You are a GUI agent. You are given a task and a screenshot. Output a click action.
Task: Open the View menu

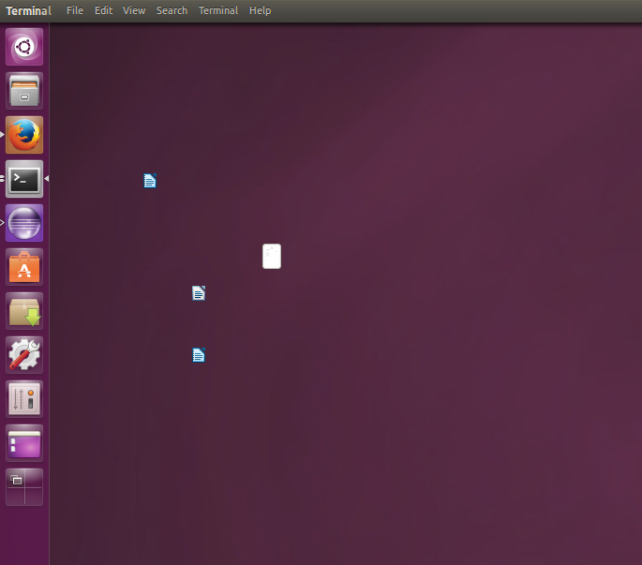click(134, 10)
